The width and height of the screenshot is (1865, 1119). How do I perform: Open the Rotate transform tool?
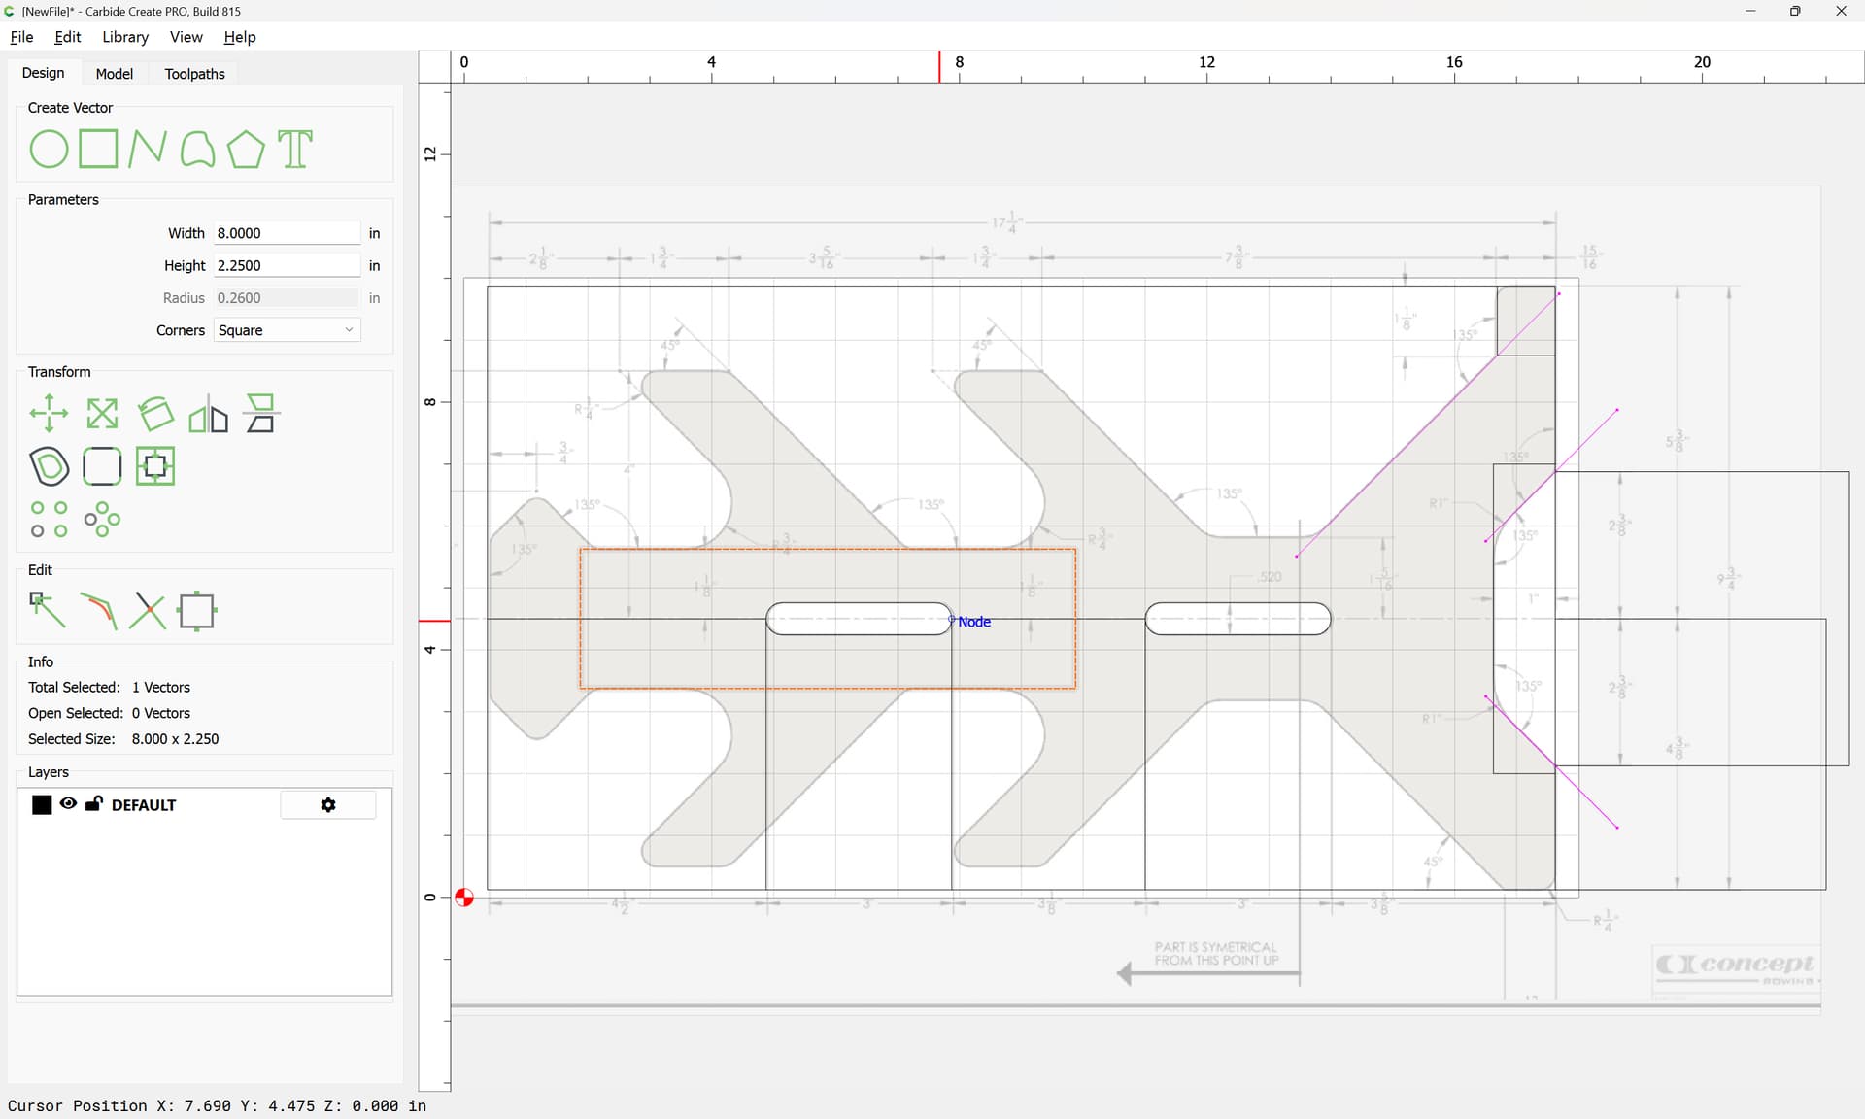point(155,414)
